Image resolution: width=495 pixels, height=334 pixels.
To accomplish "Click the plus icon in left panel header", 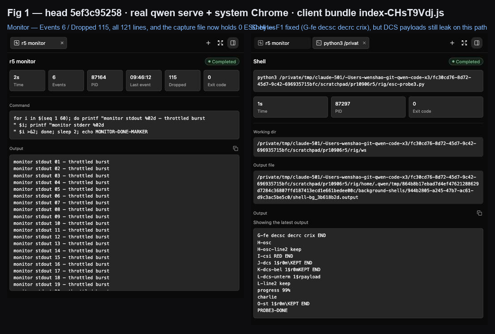I will point(208,43).
